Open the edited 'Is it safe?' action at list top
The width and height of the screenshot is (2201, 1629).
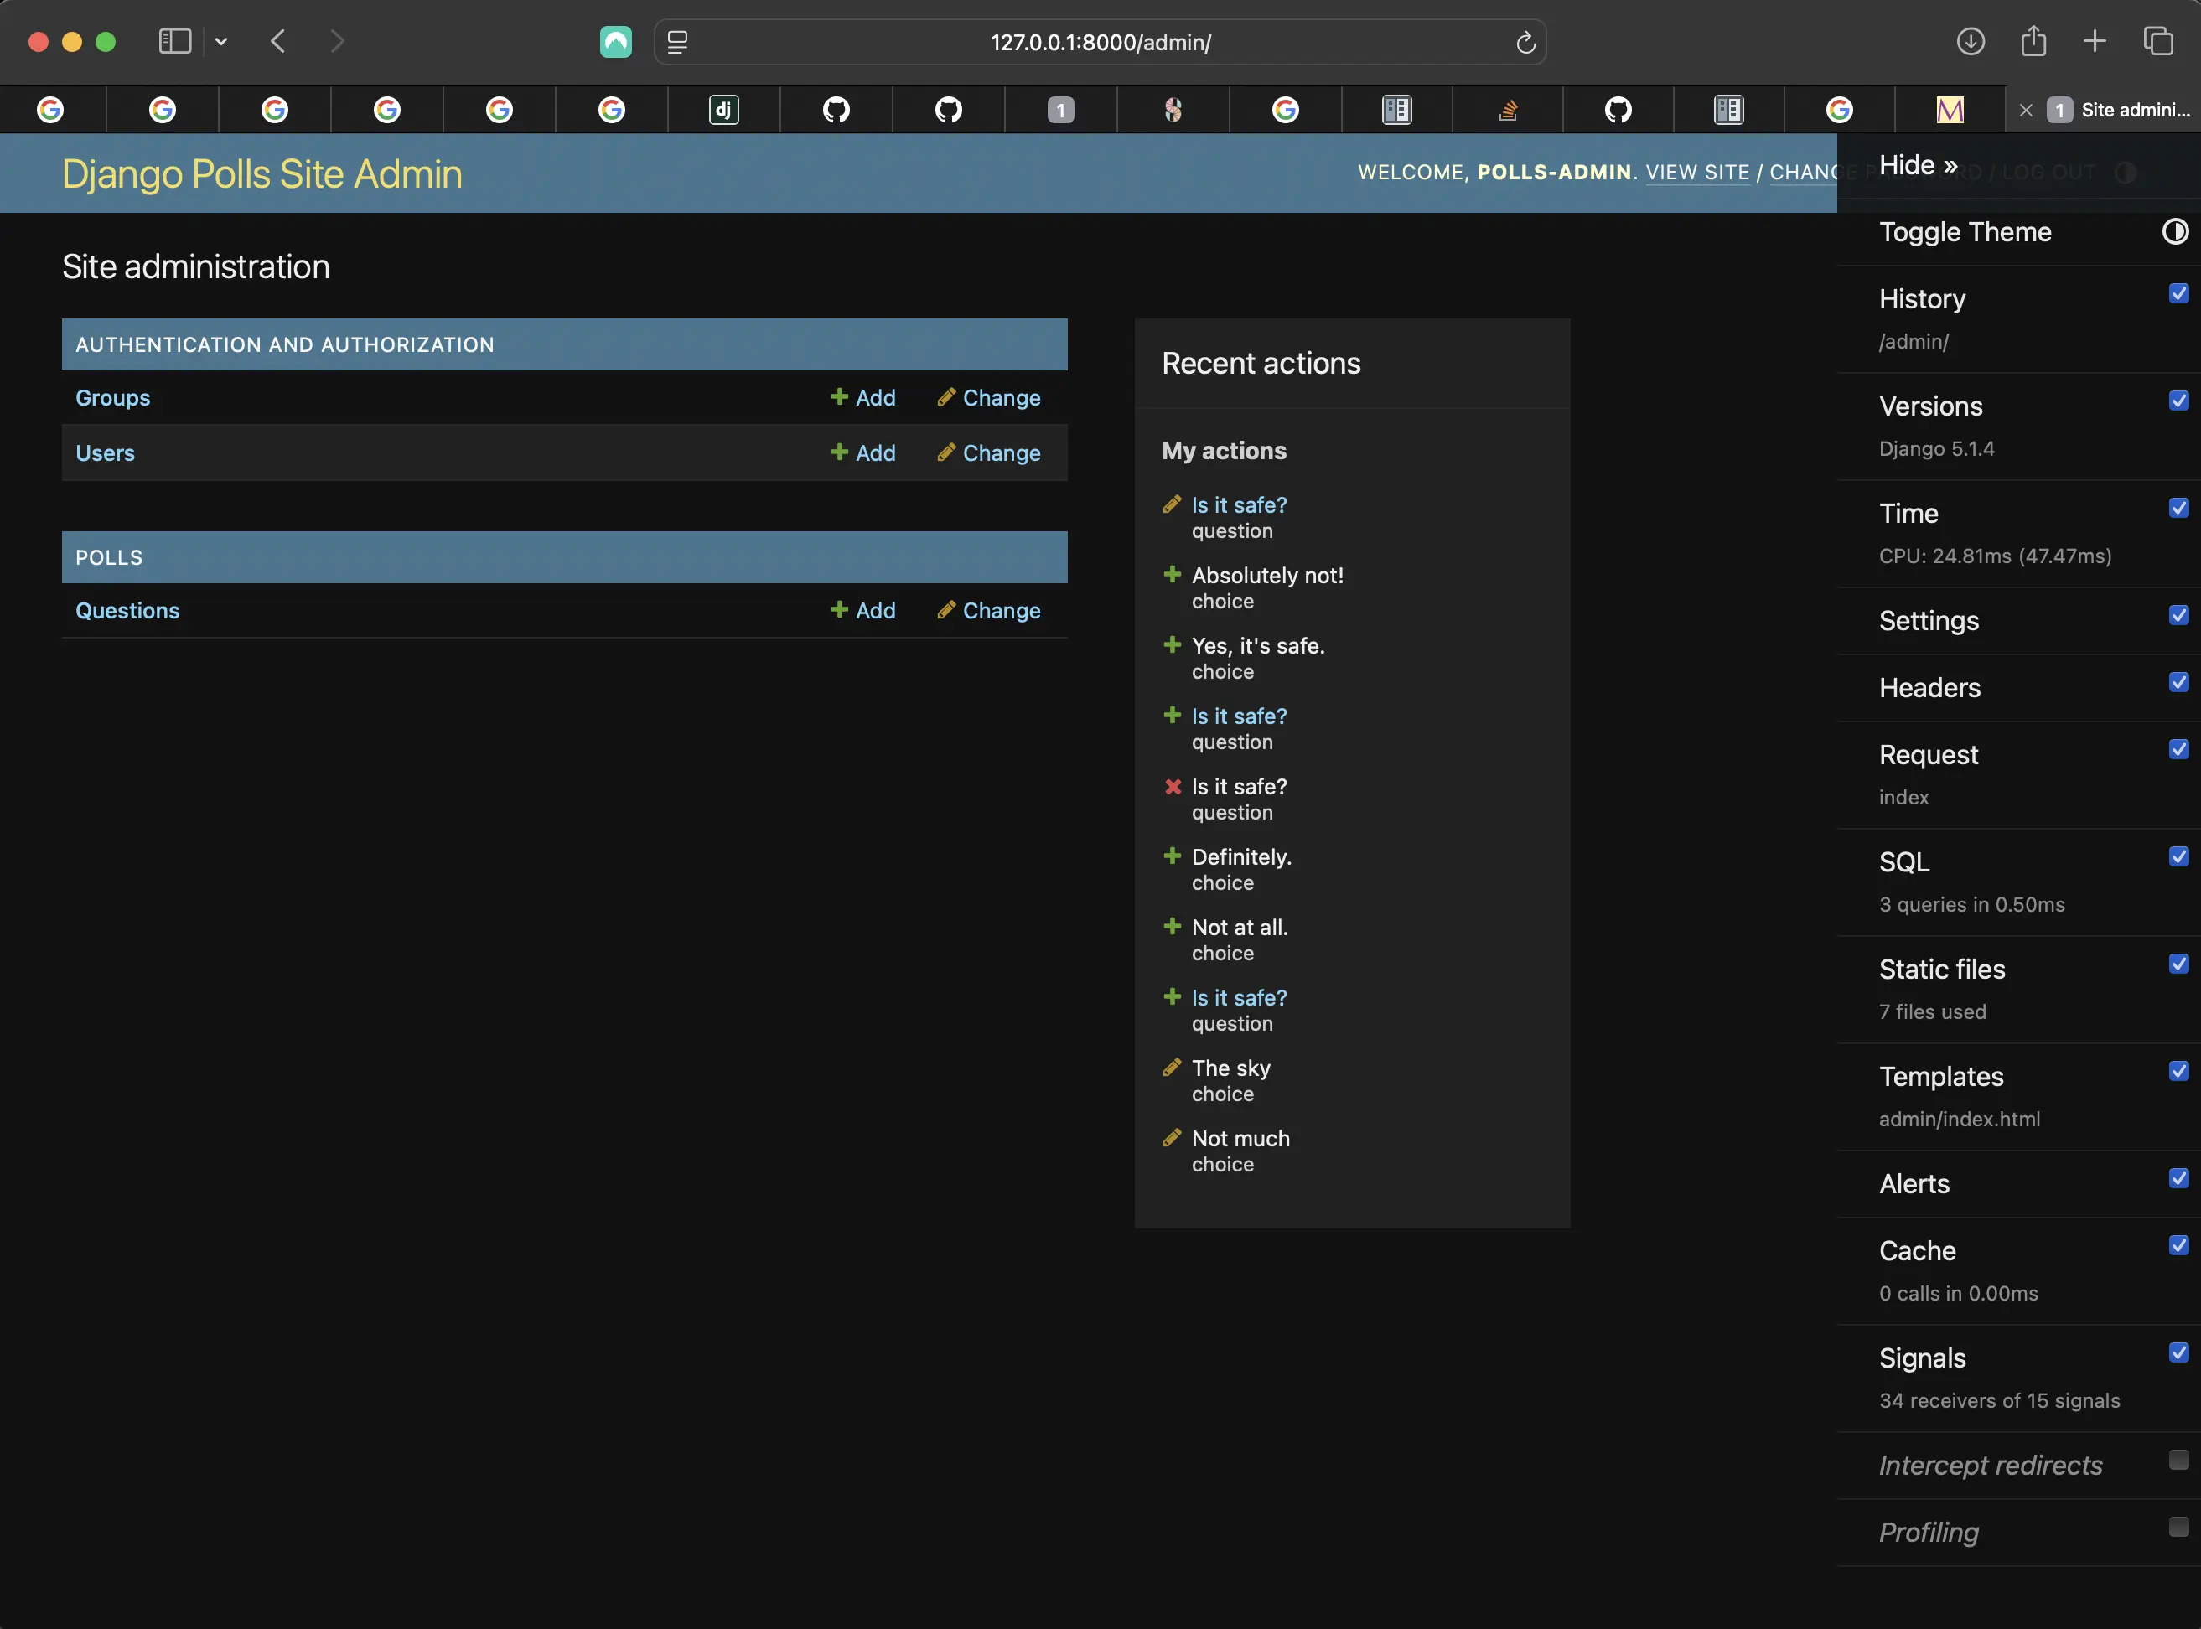click(1239, 504)
